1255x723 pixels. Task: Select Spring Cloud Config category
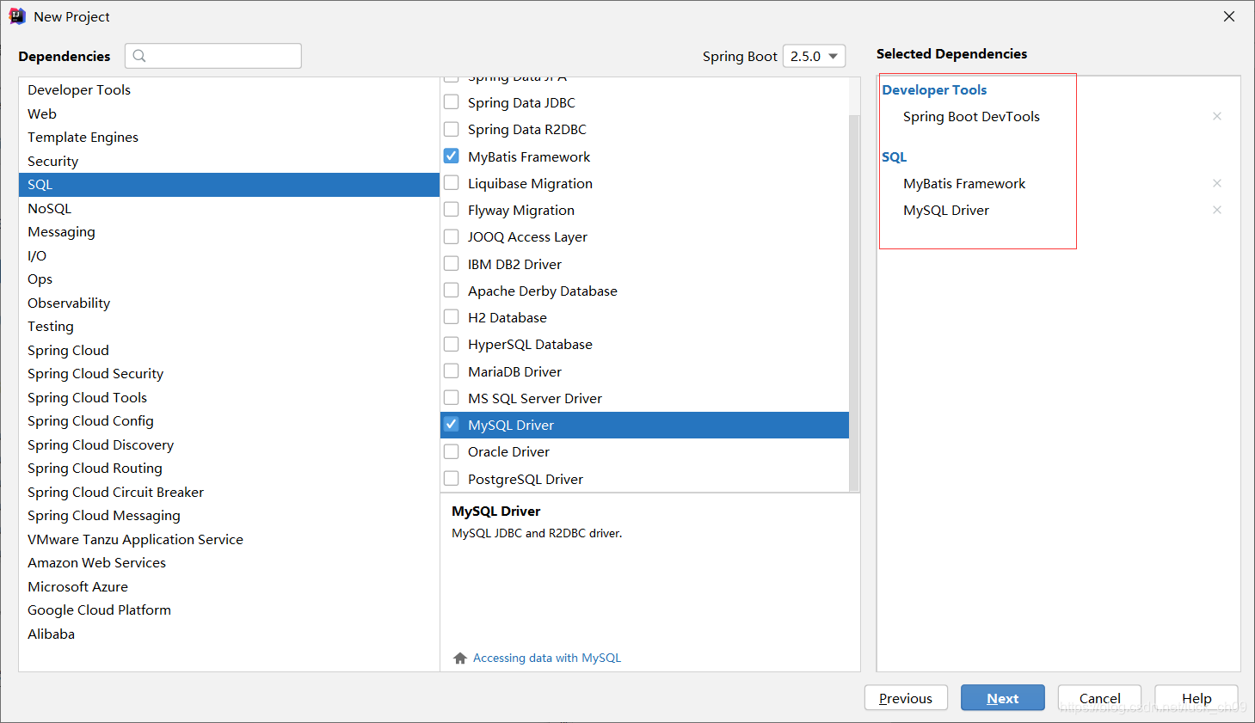coord(229,421)
